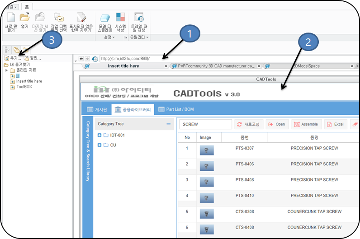Switch to the Insert title here browser tab
The width and height of the screenshot is (360, 239).
pyautogui.click(x=123, y=66)
